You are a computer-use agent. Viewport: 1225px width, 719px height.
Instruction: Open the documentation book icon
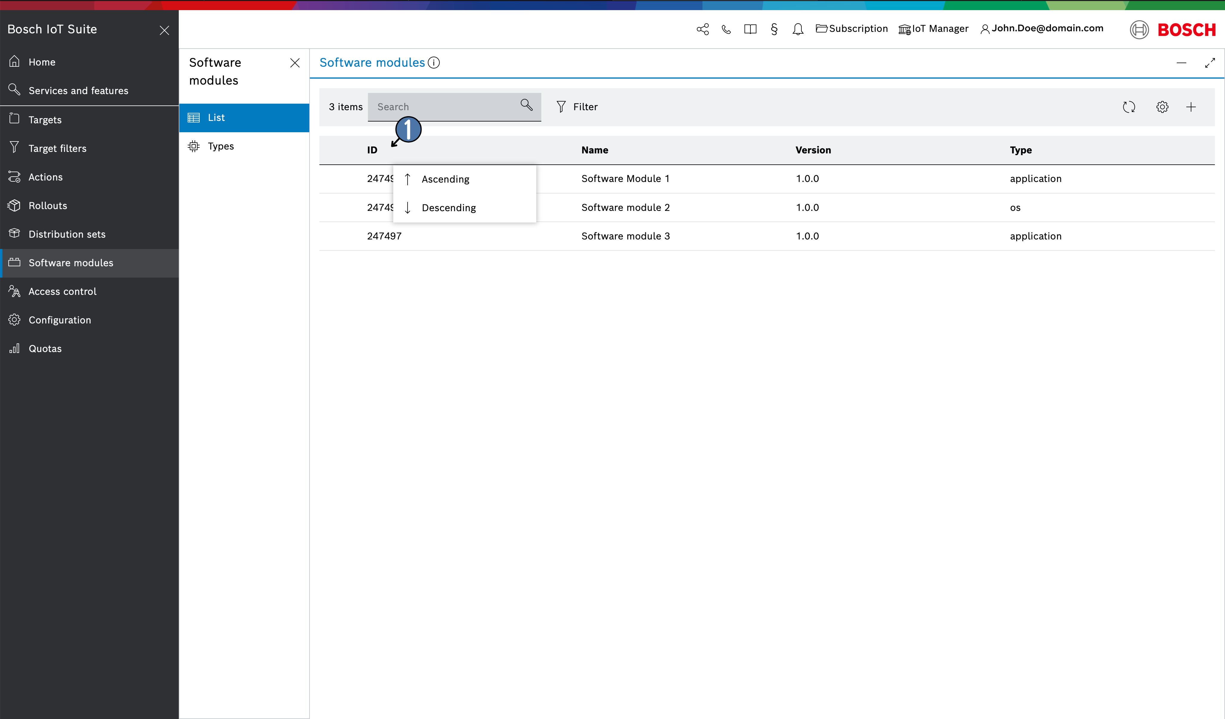(750, 29)
